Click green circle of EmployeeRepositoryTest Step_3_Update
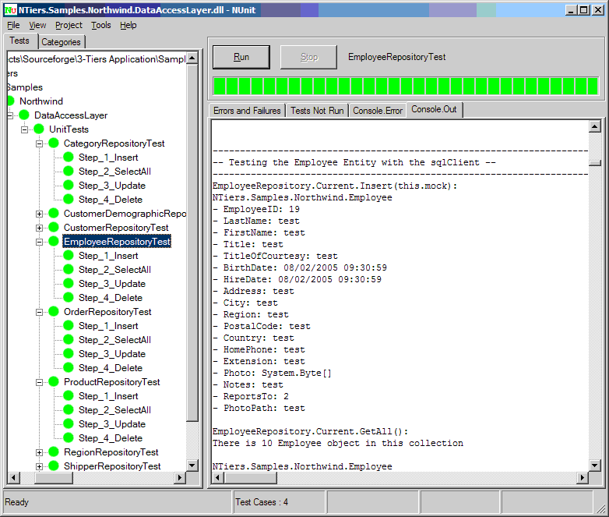Viewport: 609px width, 517px height. click(x=69, y=283)
